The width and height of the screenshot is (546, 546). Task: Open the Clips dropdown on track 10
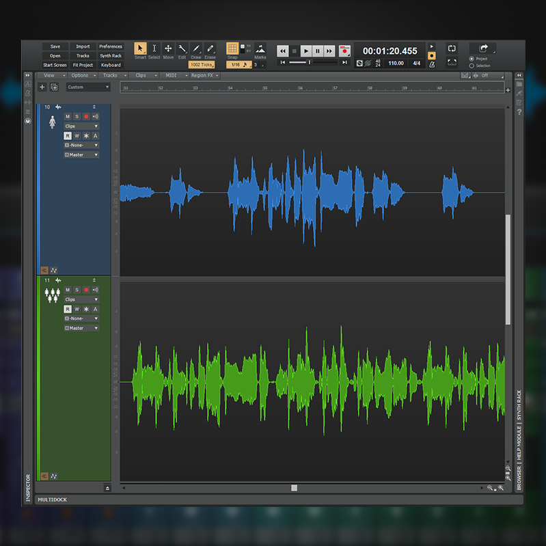(x=81, y=126)
